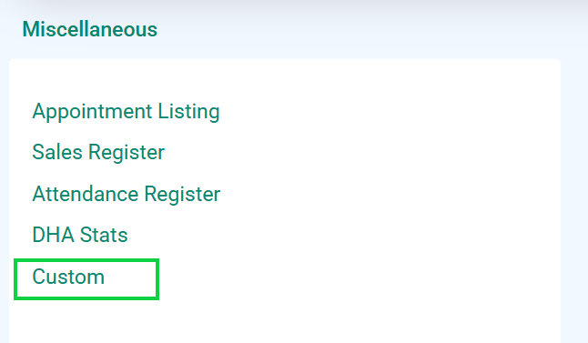
Task: View the Appointment Listing page
Action: pyautogui.click(x=126, y=112)
